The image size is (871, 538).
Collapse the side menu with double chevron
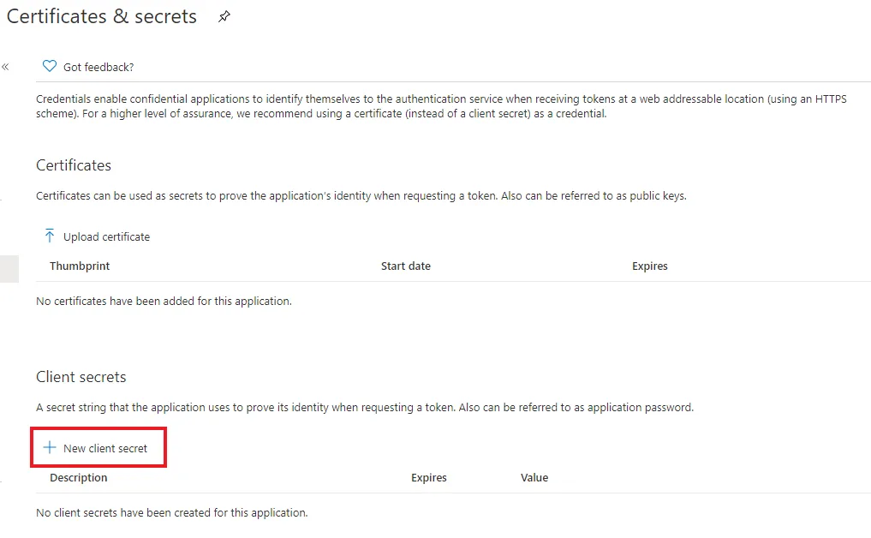5,67
